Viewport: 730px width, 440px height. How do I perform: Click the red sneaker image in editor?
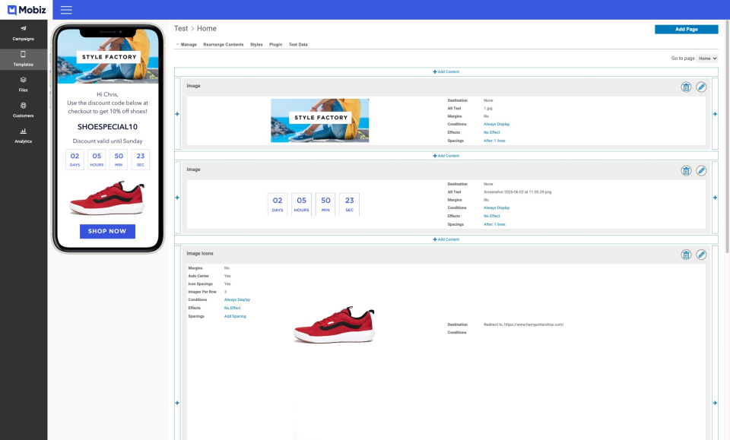point(335,325)
